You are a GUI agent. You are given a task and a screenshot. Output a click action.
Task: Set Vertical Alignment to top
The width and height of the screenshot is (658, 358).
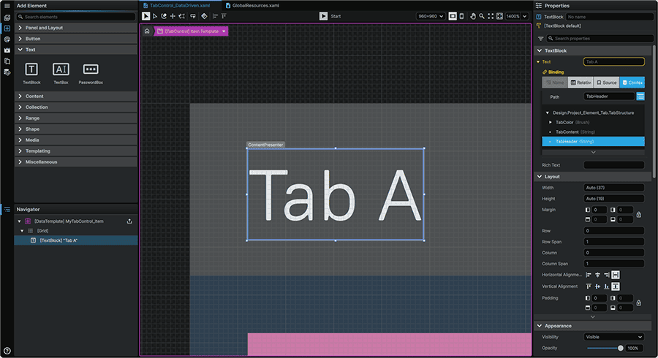[x=589, y=286]
